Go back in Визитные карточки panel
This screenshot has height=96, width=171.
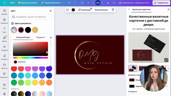tap(129, 10)
